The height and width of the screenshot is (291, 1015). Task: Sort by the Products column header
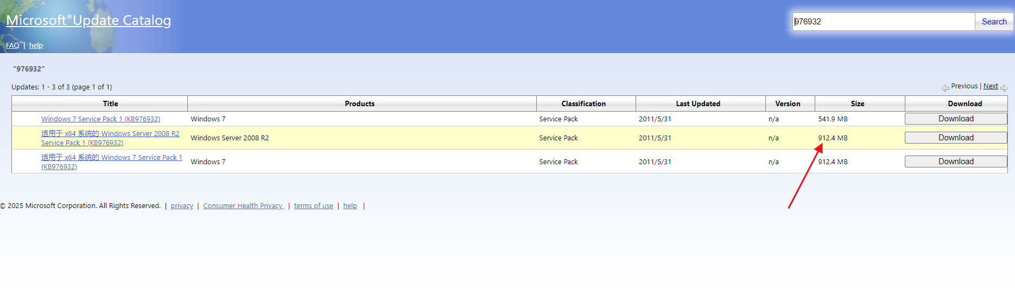tap(359, 104)
